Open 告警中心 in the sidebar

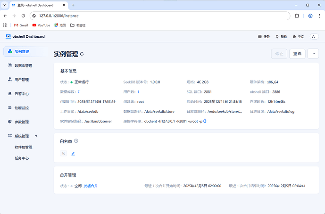(x=22, y=94)
